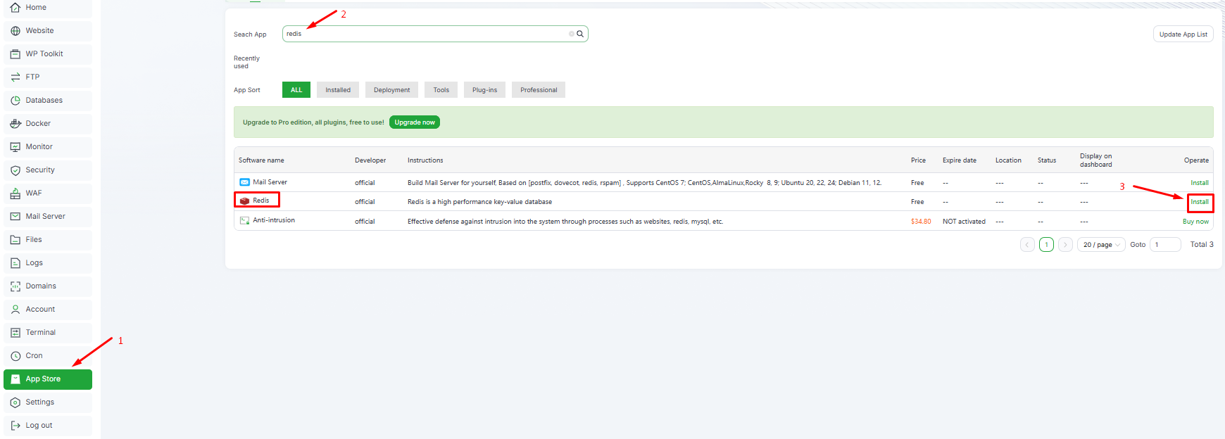This screenshot has height=439, width=1225.
Task: Expand the 20 / page dropdown
Action: click(x=1101, y=245)
